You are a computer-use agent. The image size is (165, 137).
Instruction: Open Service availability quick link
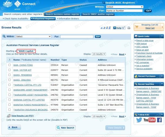pos(144,69)
